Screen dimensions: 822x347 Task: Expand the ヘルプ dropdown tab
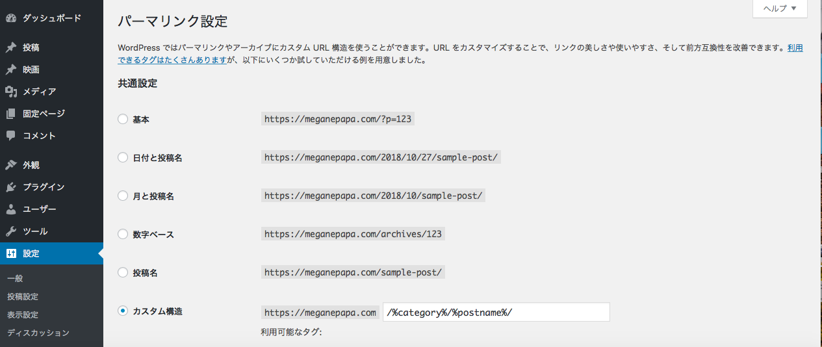pos(779,8)
